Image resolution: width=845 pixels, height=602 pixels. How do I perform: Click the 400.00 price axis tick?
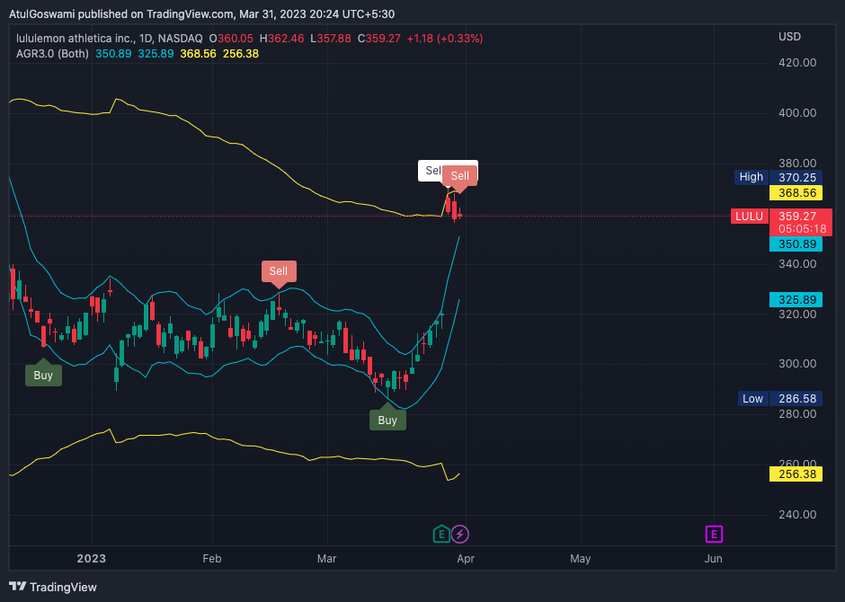point(797,113)
